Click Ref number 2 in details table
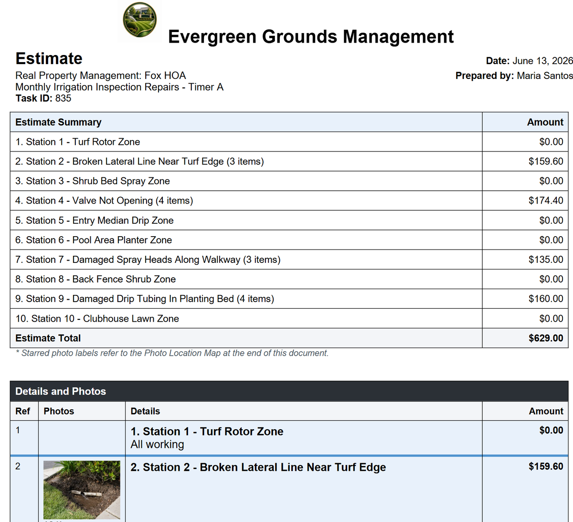 18,466
